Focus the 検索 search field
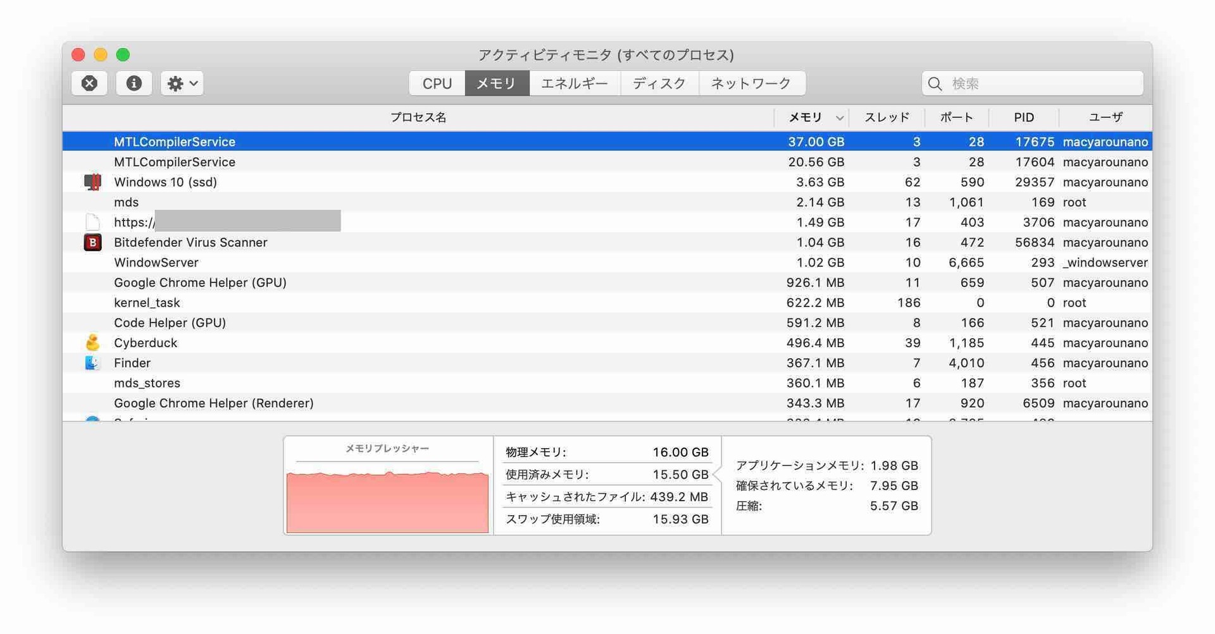 1033,83
